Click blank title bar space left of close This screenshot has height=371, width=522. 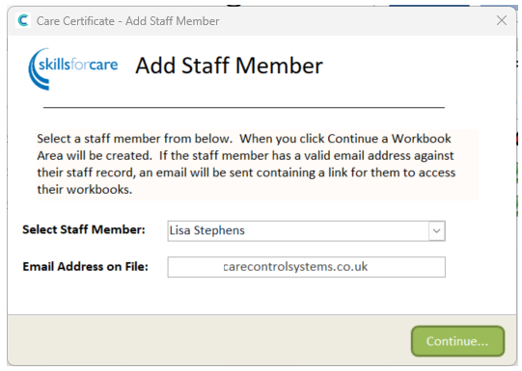356,21
